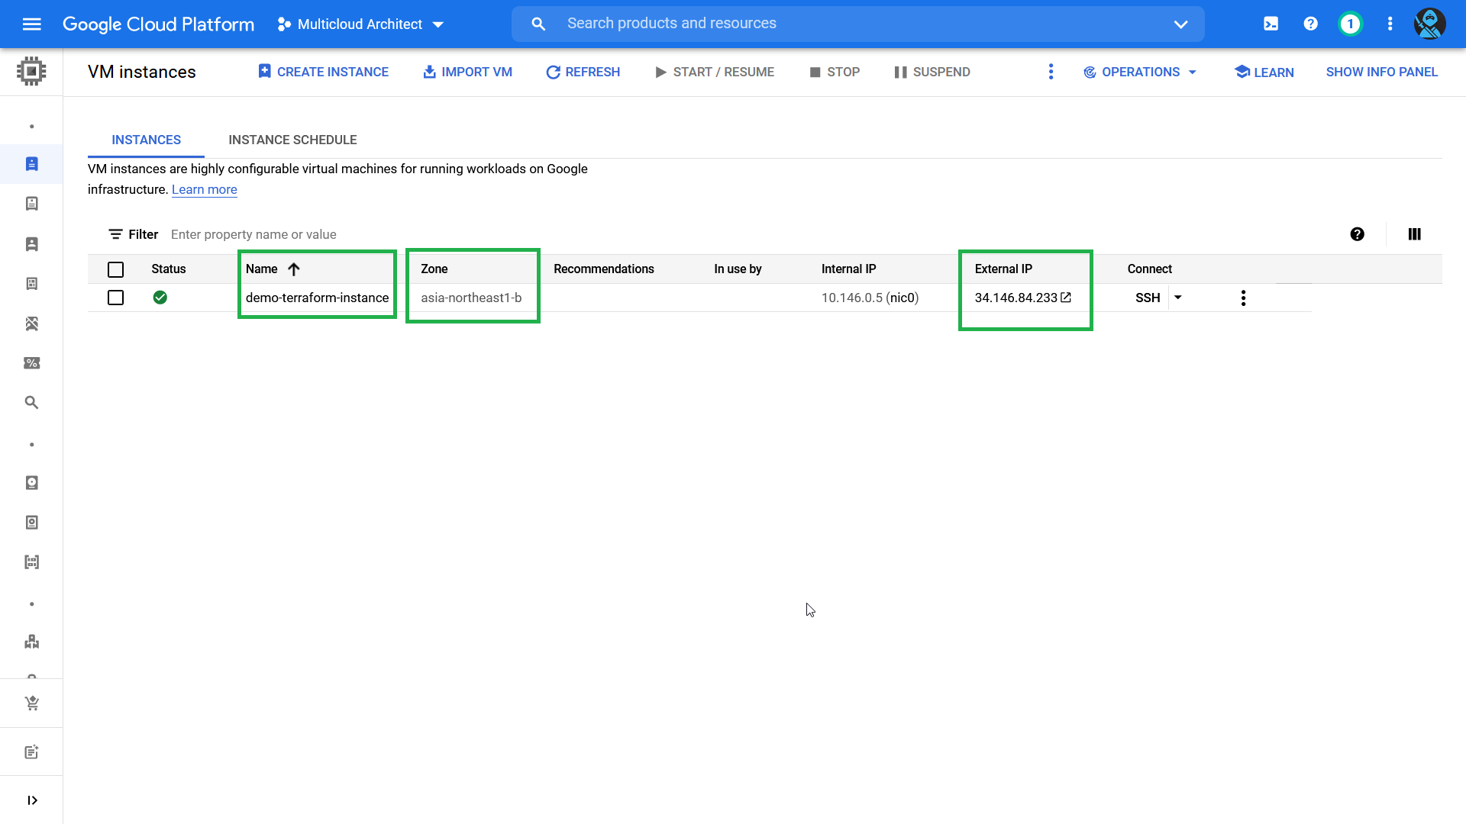
Task: Collapse the left navigation via bottom arrow icon
Action: click(x=31, y=800)
